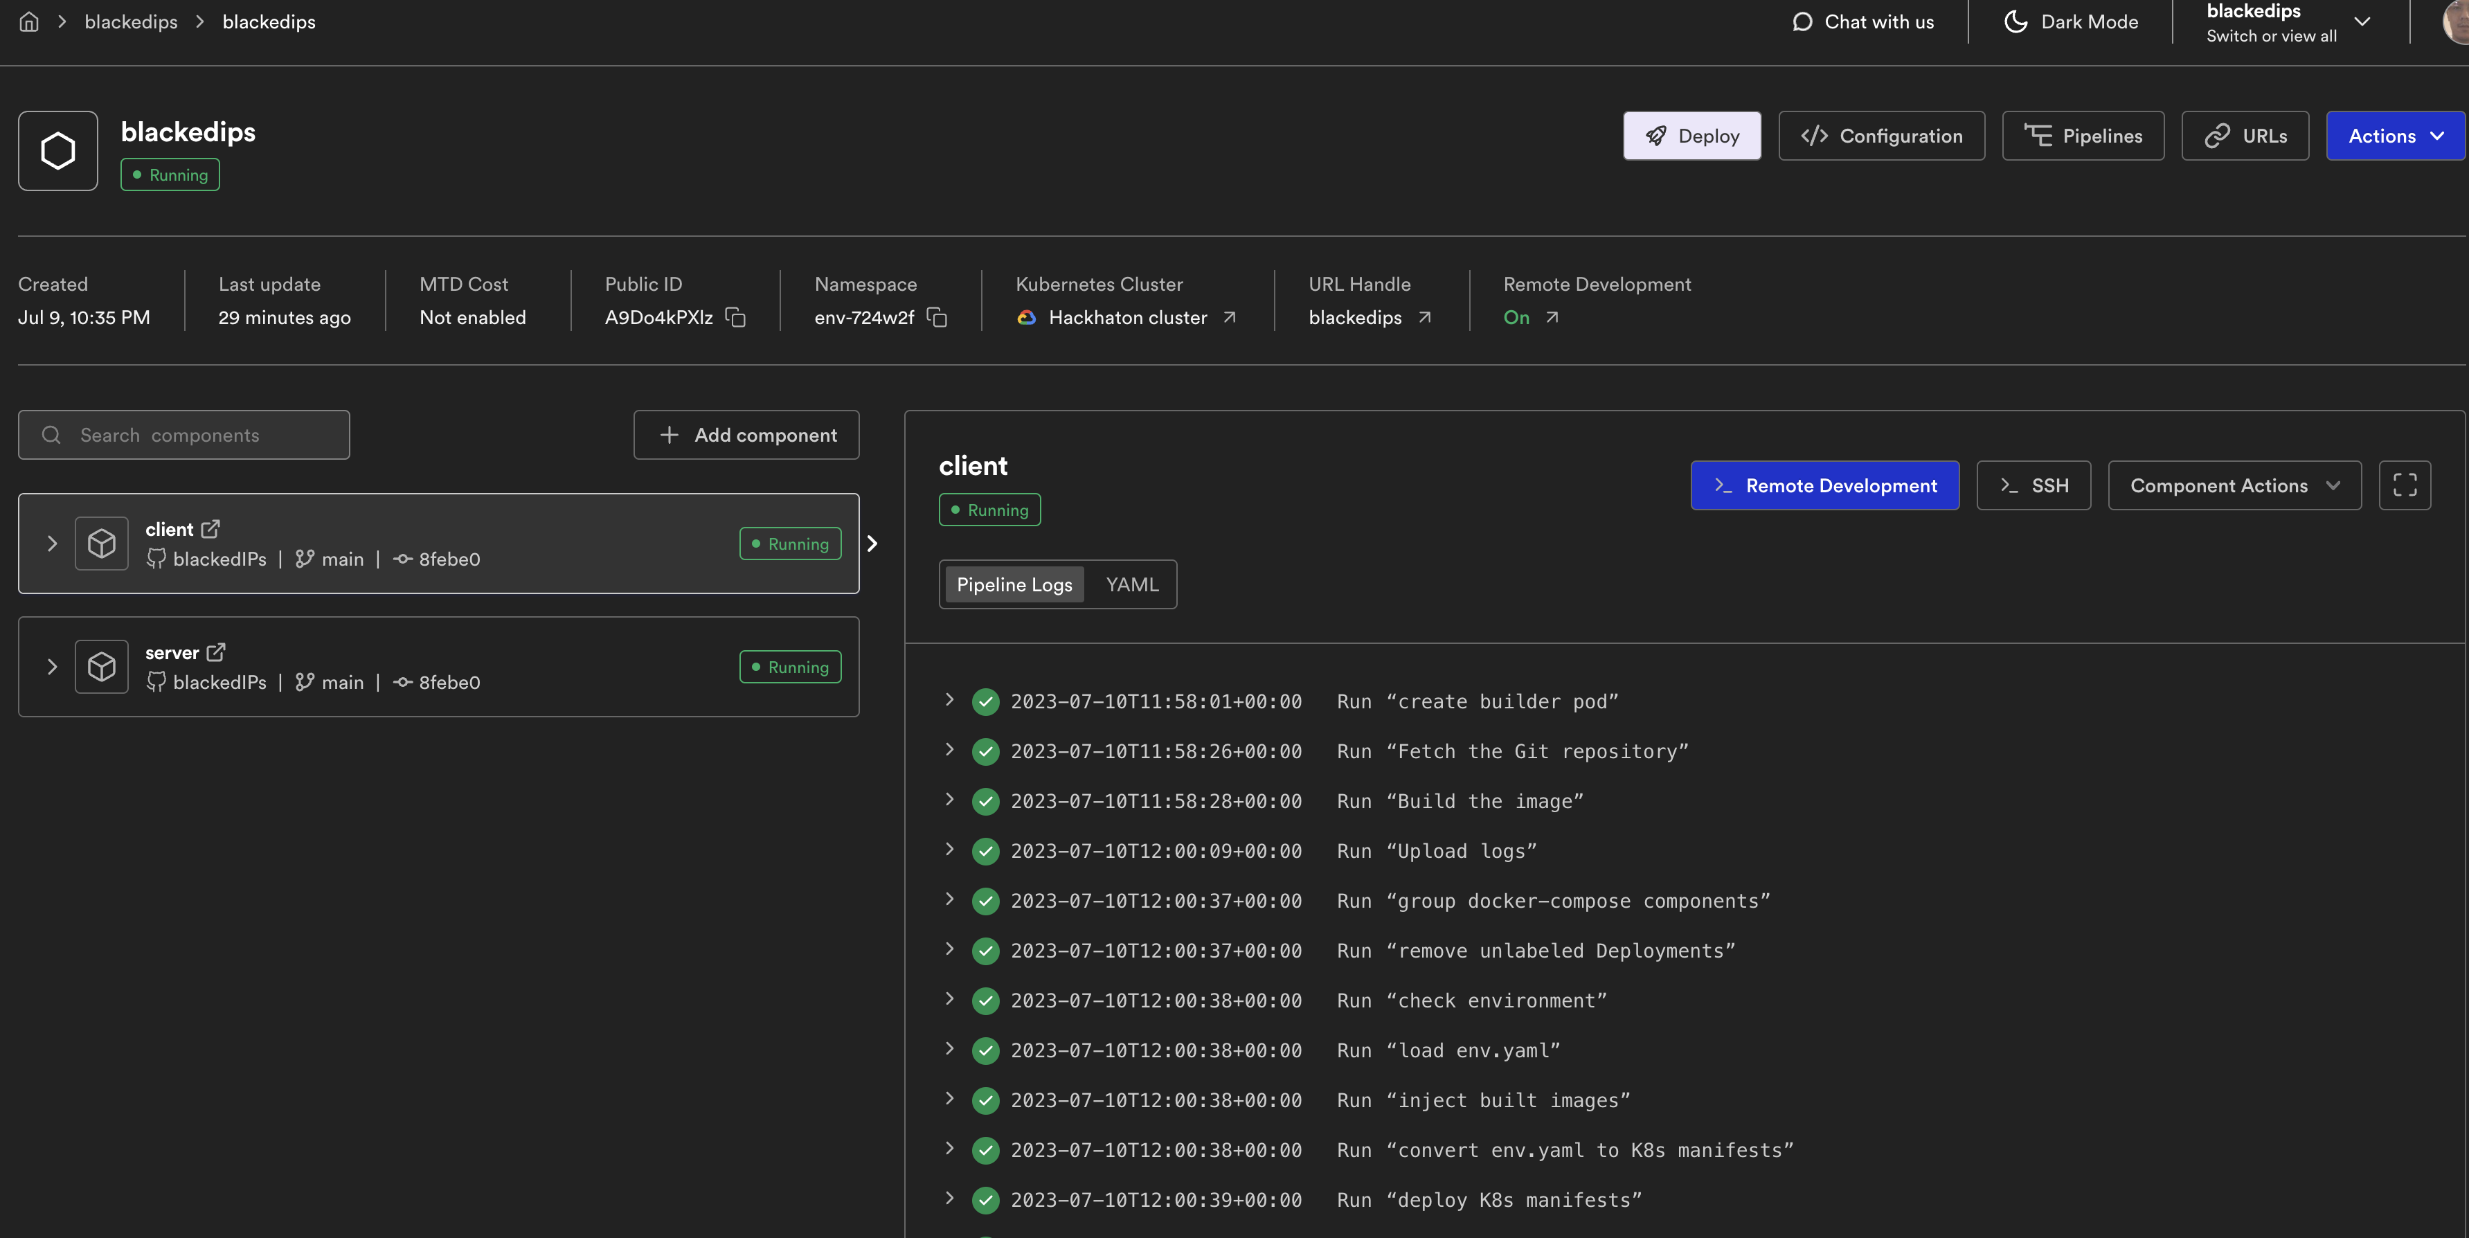The width and height of the screenshot is (2469, 1238).
Task: Open URL Handle blackedips link arrow
Action: [x=1424, y=317]
